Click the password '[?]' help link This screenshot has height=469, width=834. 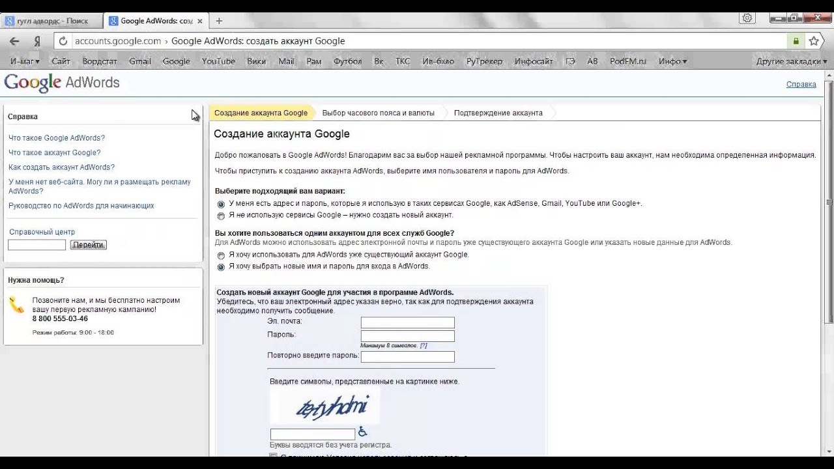coord(424,346)
